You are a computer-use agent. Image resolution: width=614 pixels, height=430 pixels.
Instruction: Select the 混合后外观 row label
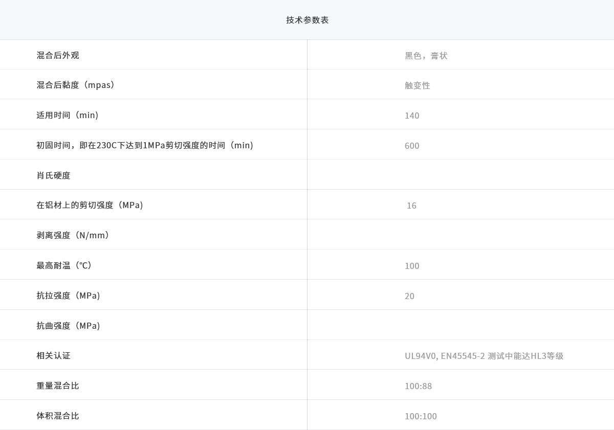tap(58, 55)
